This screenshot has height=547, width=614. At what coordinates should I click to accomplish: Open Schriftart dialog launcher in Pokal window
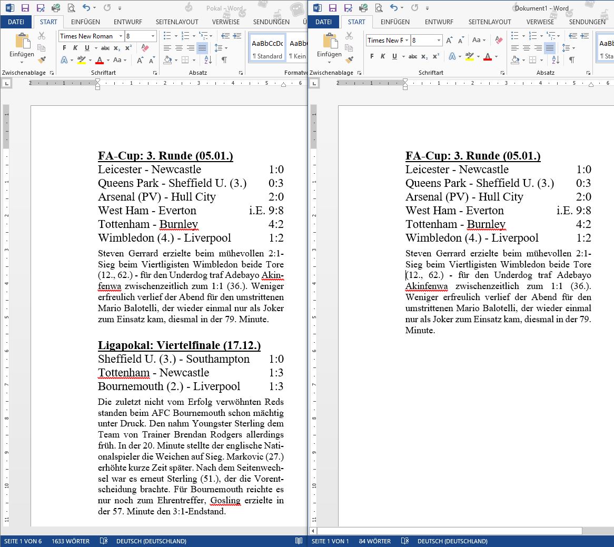coord(155,73)
